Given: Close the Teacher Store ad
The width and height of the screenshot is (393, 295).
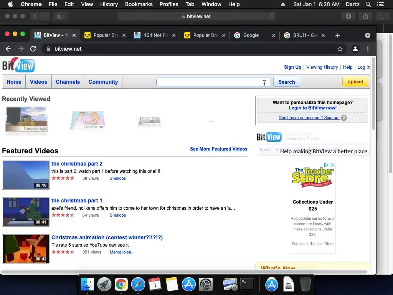Looking at the screenshot, I should (x=333, y=165).
